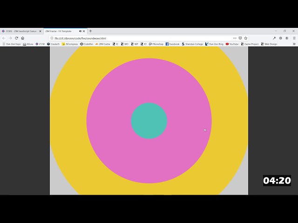Open the IC bookmark
Screen dimensions: 298x223
click(115, 44)
